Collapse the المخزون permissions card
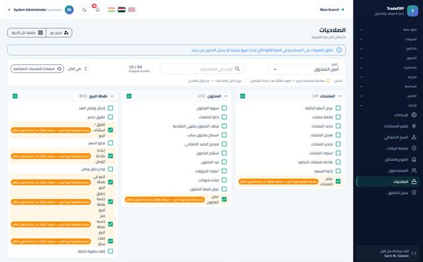The width and height of the screenshot is (423, 262). (226, 96)
